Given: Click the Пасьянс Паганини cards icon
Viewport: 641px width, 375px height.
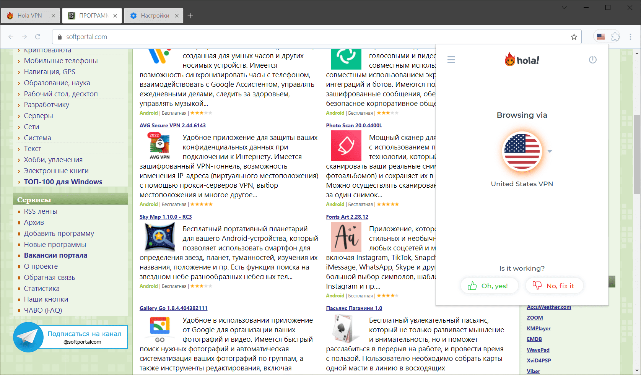Looking at the screenshot, I should click(346, 328).
